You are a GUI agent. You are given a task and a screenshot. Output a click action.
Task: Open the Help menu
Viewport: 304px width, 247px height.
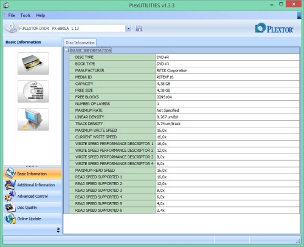coord(41,15)
